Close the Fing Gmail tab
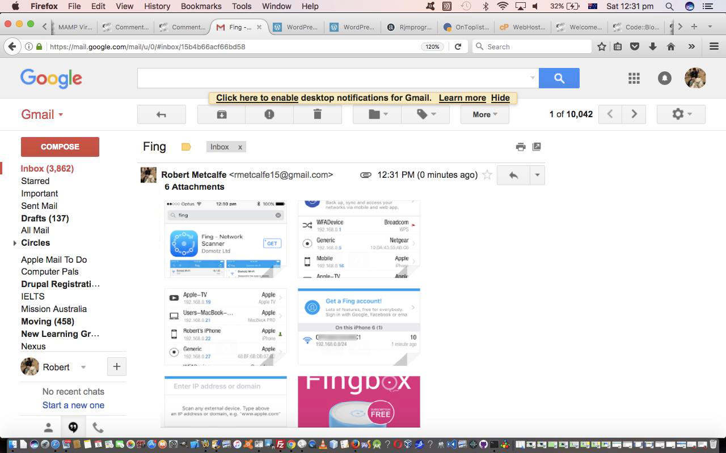The height and width of the screenshot is (453, 726). [259, 27]
